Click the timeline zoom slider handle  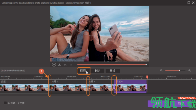coord(180,70)
